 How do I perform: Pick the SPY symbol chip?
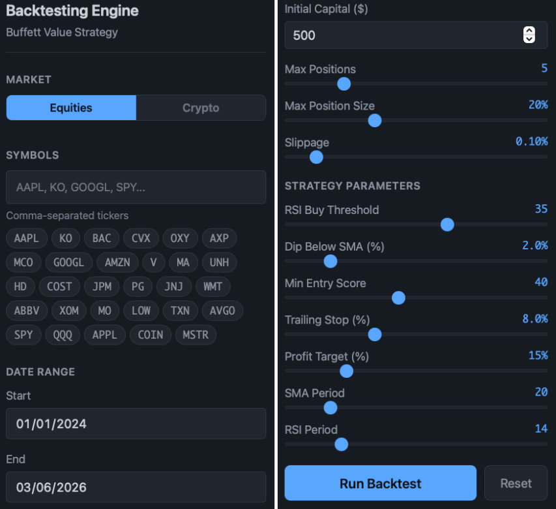pyautogui.click(x=23, y=335)
